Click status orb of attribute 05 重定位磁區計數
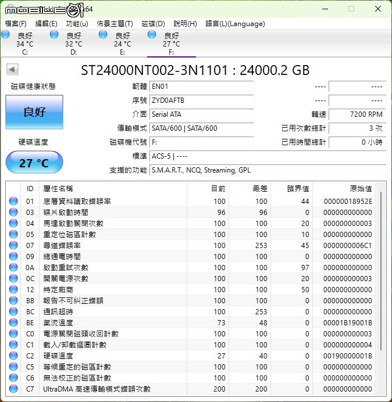This screenshot has width=392, height=402. [x=13, y=234]
